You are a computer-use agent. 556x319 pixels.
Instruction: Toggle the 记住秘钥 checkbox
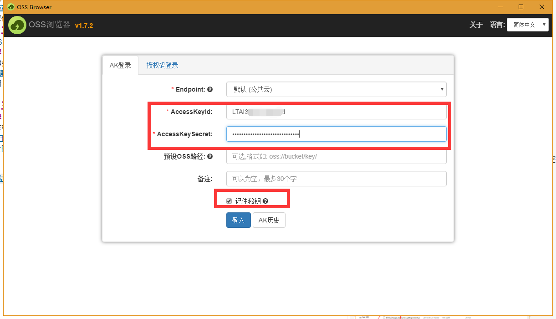[x=229, y=201]
